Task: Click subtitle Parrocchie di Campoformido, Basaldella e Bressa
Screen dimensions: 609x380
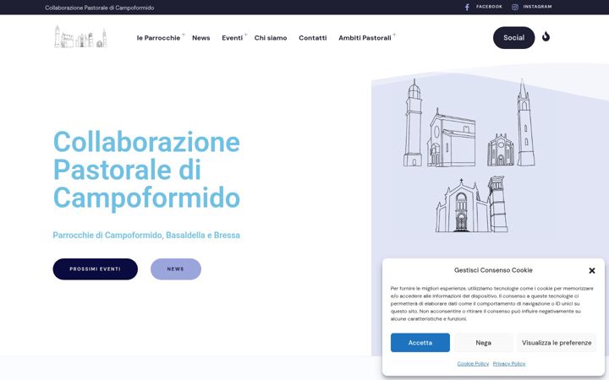Action: click(146, 236)
